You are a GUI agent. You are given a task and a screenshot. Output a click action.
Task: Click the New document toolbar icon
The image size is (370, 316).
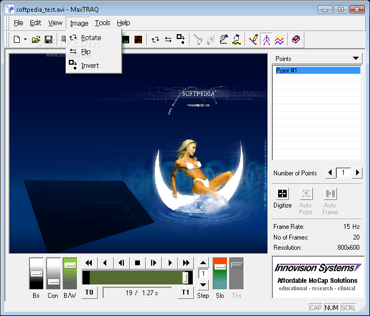(x=17, y=39)
